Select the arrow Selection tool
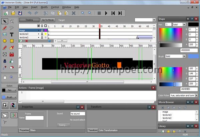 (x=5, y=21)
